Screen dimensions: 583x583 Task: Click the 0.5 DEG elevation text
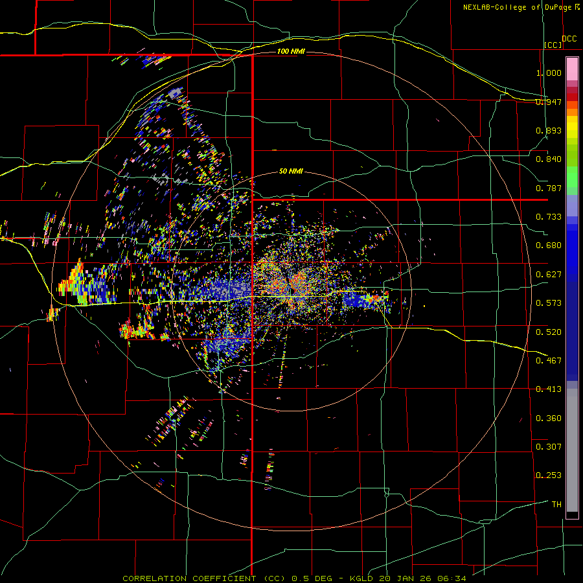coord(311,578)
